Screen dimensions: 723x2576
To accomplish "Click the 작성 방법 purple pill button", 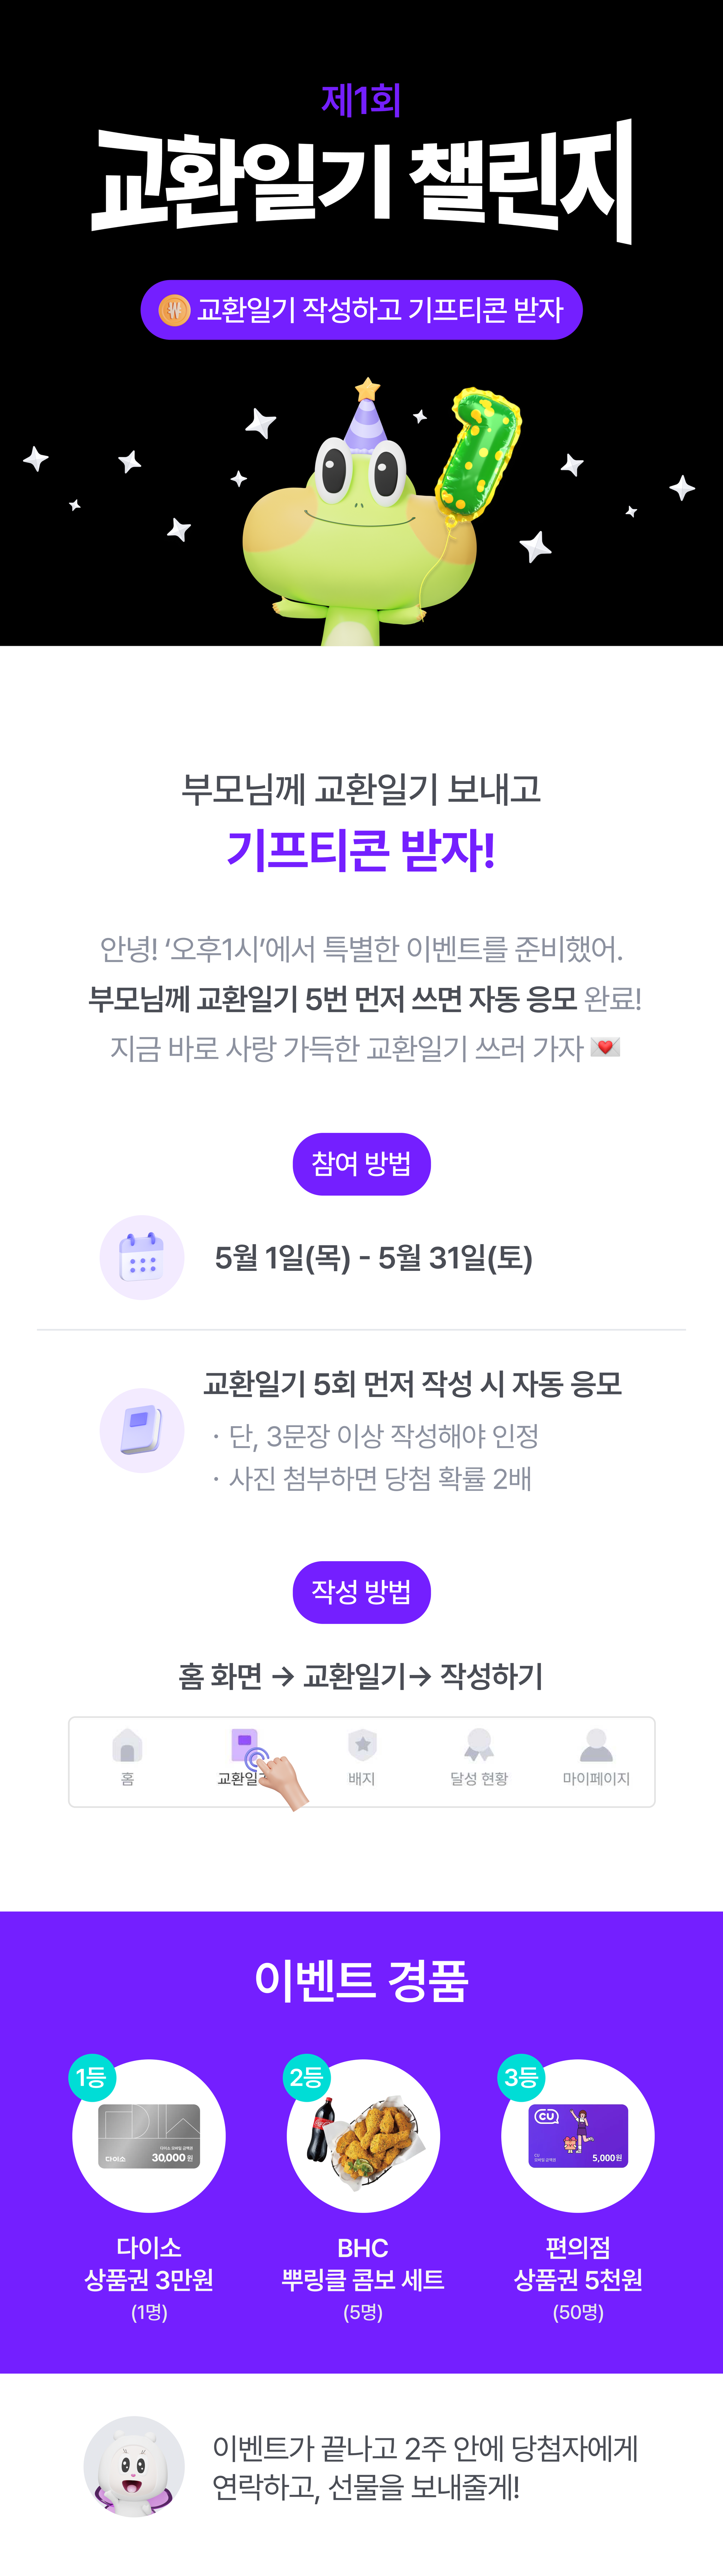I will 362,1592.
